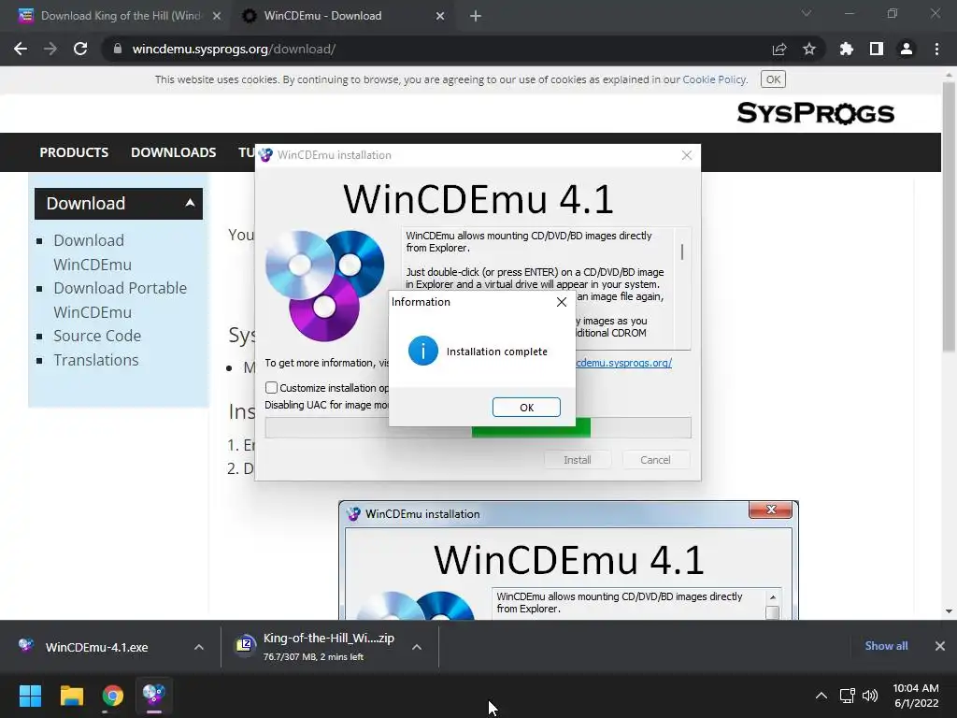This screenshot has height=718, width=957.
Task: Open the DOWNLOADS menu
Action: tap(173, 152)
